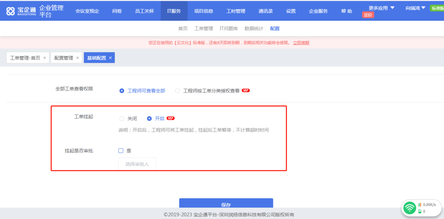This screenshot has height=219, width=444.
Task: Select 工程师按工单分类授权查看 radio option
Action: [178, 91]
